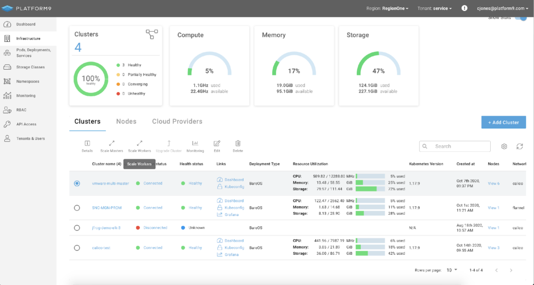Open the rows per page dropdown
The width and height of the screenshot is (534, 285).
pyautogui.click(x=452, y=270)
